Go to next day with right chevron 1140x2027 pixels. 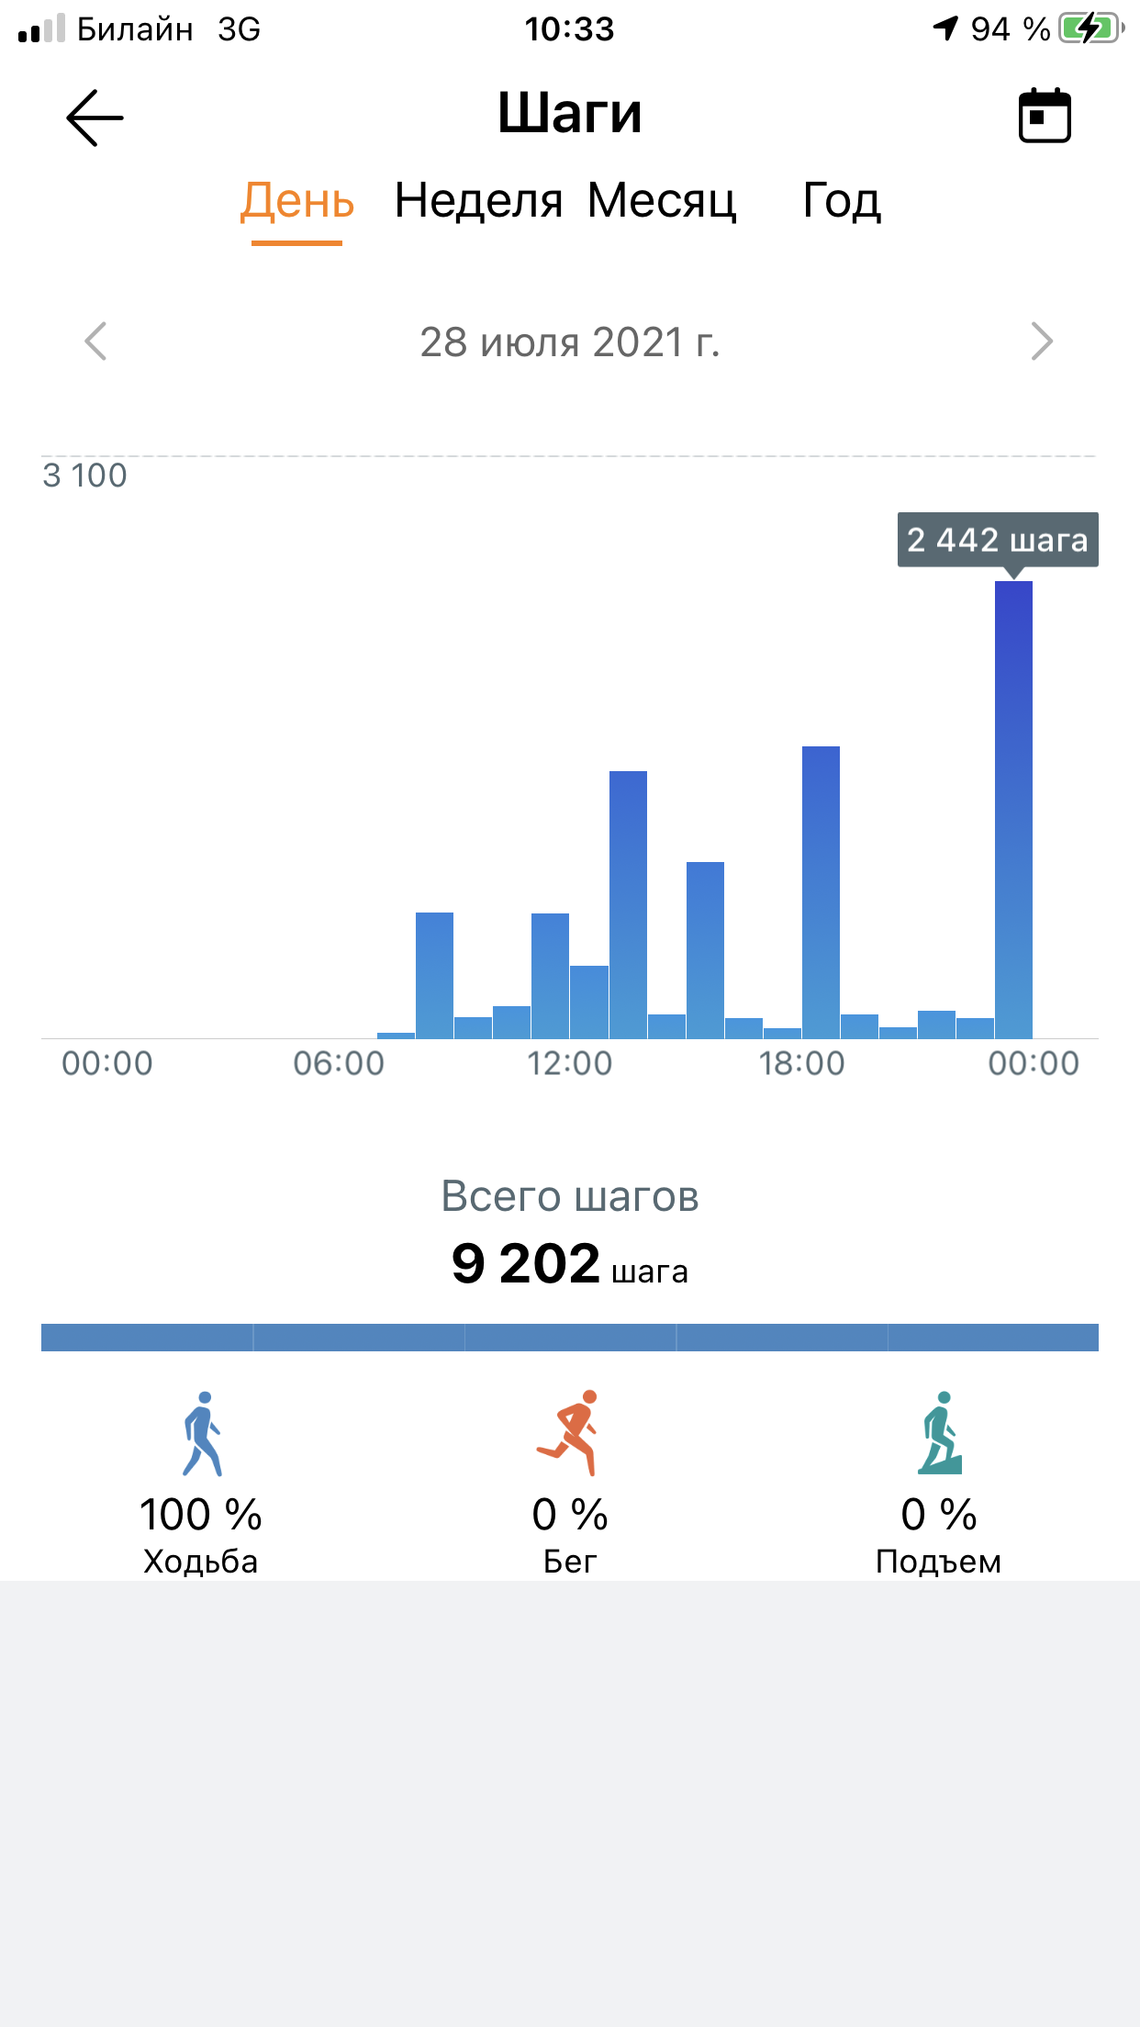pyautogui.click(x=1042, y=342)
